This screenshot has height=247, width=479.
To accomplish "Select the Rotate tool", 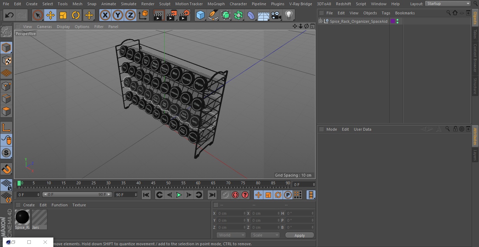I will (76, 15).
